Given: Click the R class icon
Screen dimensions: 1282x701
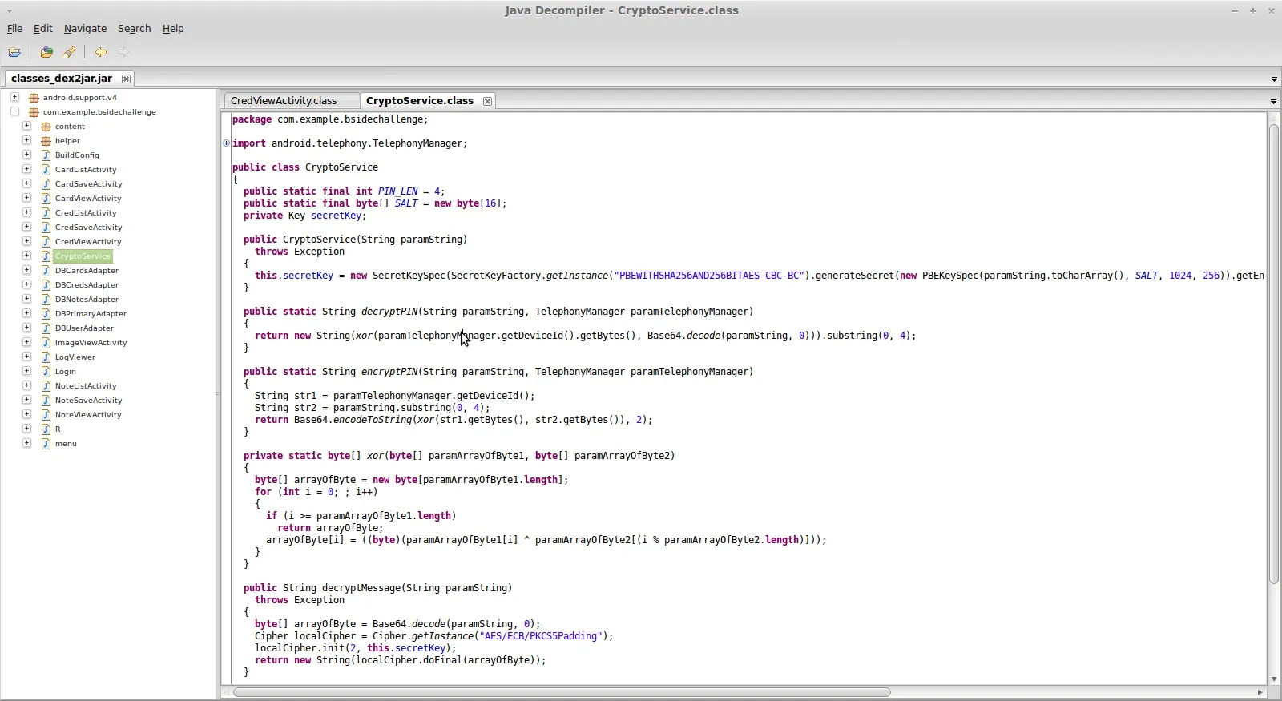Looking at the screenshot, I should [x=46, y=429].
